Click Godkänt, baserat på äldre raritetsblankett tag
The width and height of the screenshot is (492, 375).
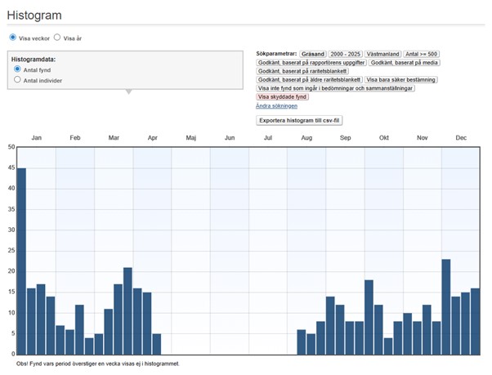tap(308, 80)
